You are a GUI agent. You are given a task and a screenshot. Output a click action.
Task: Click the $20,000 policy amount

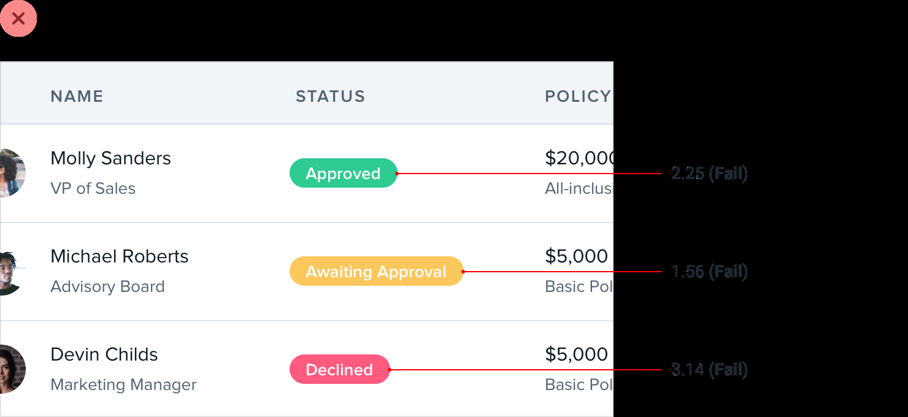[x=579, y=158]
